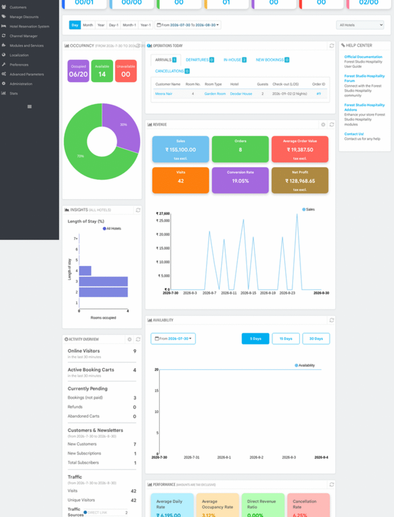Switch availability to 30 Days
The height and width of the screenshot is (517, 394).
(316, 339)
